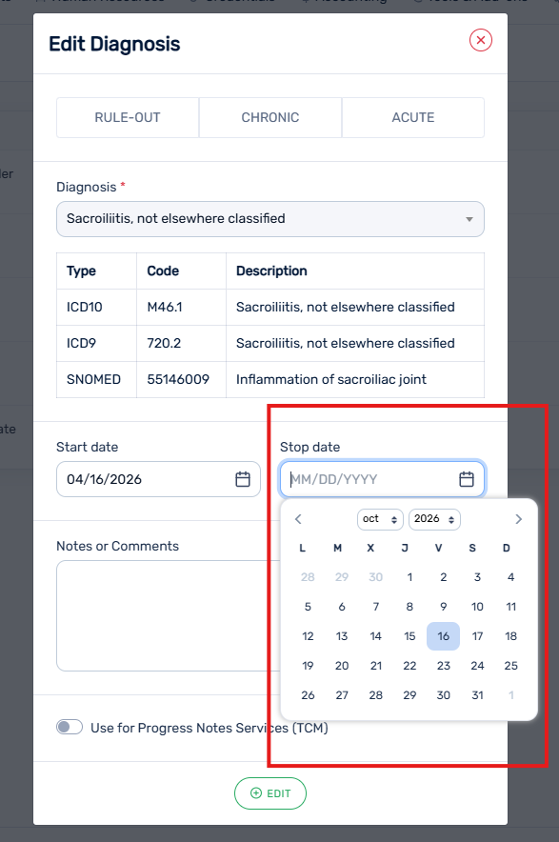Select the CHRONIC diagnosis type
Screen dimensions: 559x842
(270, 117)
